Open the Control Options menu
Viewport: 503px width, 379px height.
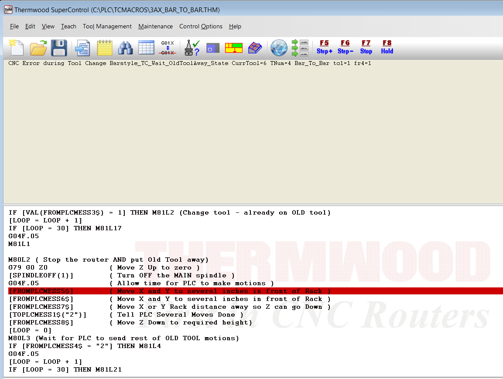(201, 26)
